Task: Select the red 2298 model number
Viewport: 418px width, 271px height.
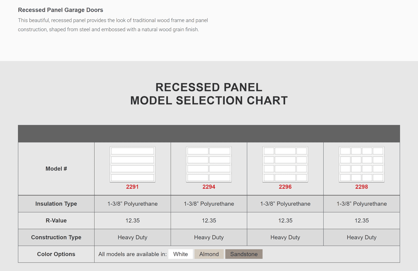Action: (362, 187)
